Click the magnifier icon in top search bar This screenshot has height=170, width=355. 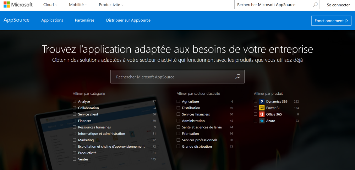pos(315,5)
